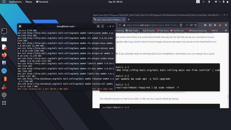
Task: Click the workspace indicator numbered 1
Action: pos(198,1)
